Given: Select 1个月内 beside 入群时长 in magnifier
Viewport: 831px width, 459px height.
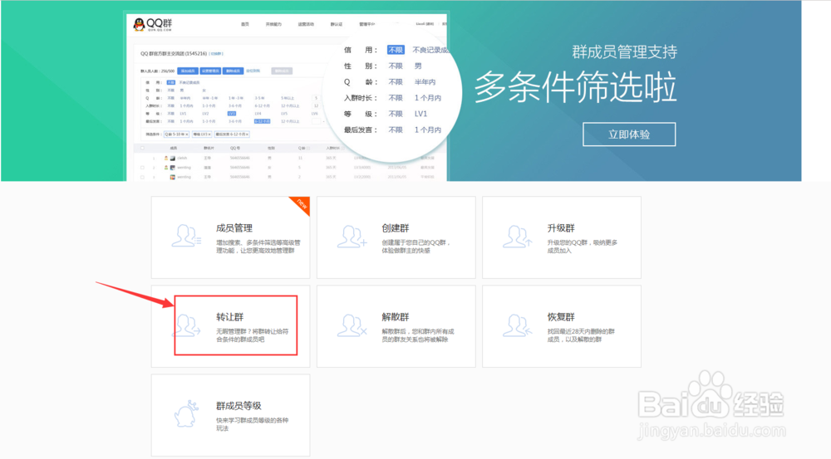Looking at the screenshot, I should tap(428, 98).
